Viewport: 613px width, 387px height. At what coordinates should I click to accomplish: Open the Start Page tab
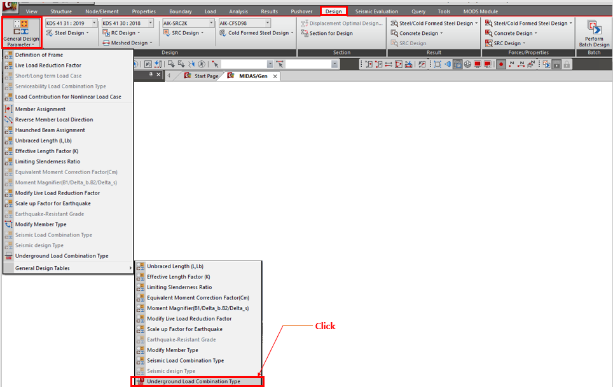[206, 76]
